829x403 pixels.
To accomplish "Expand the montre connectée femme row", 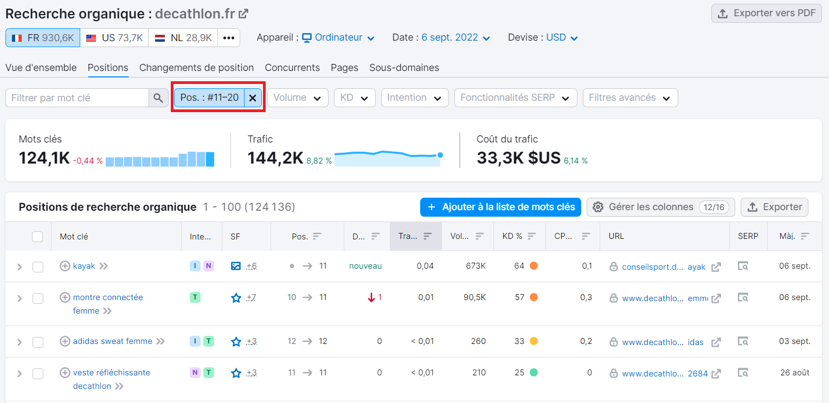I will click(x=20, y=298).
